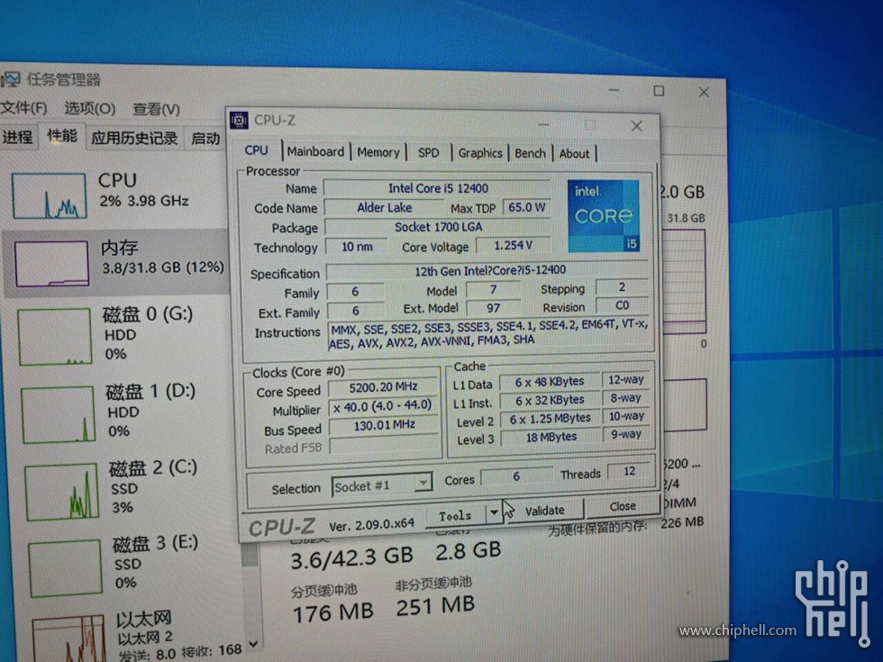Click the Max TDP value 65.0 W
Viewport: 883px width, 662px height.
[x=526, y=207]
